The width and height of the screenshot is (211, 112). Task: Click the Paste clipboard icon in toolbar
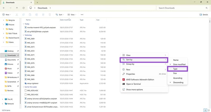coord(30,15)
